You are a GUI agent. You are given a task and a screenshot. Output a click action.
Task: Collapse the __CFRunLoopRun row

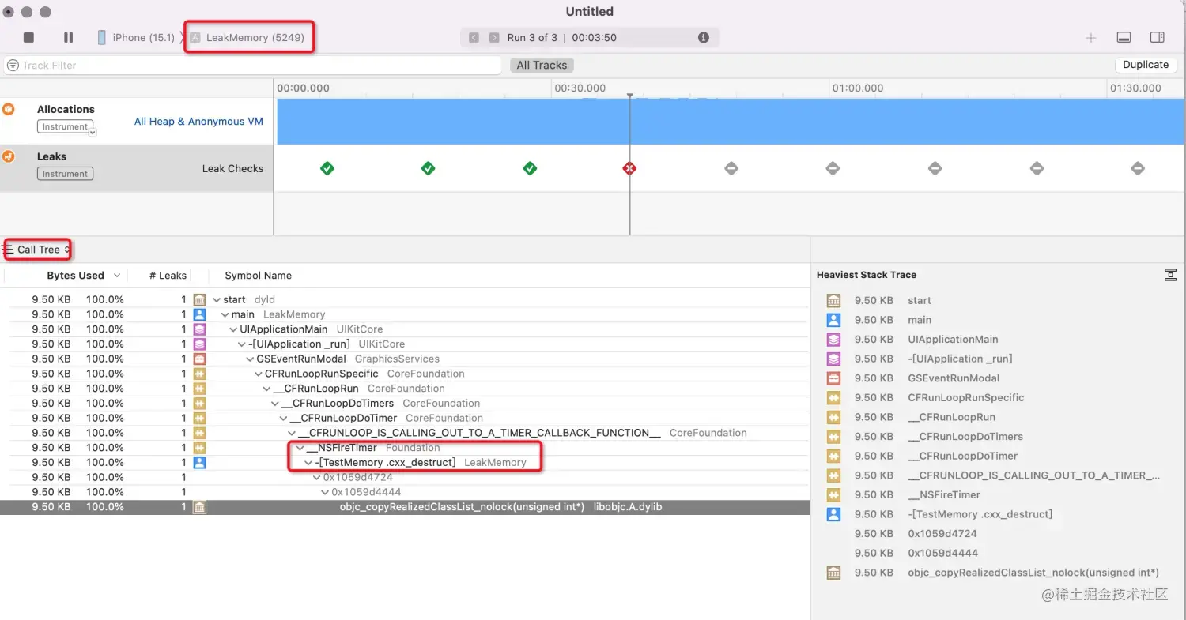coord(267,389)
